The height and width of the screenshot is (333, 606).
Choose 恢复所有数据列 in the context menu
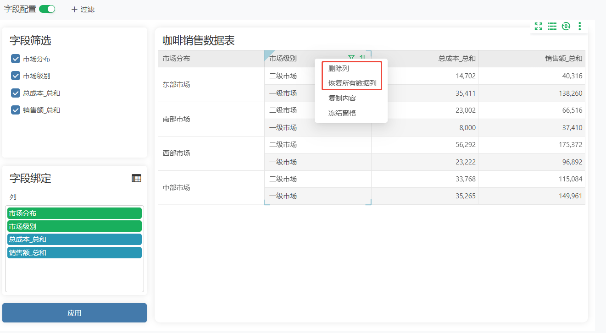[x=351, y=83]
